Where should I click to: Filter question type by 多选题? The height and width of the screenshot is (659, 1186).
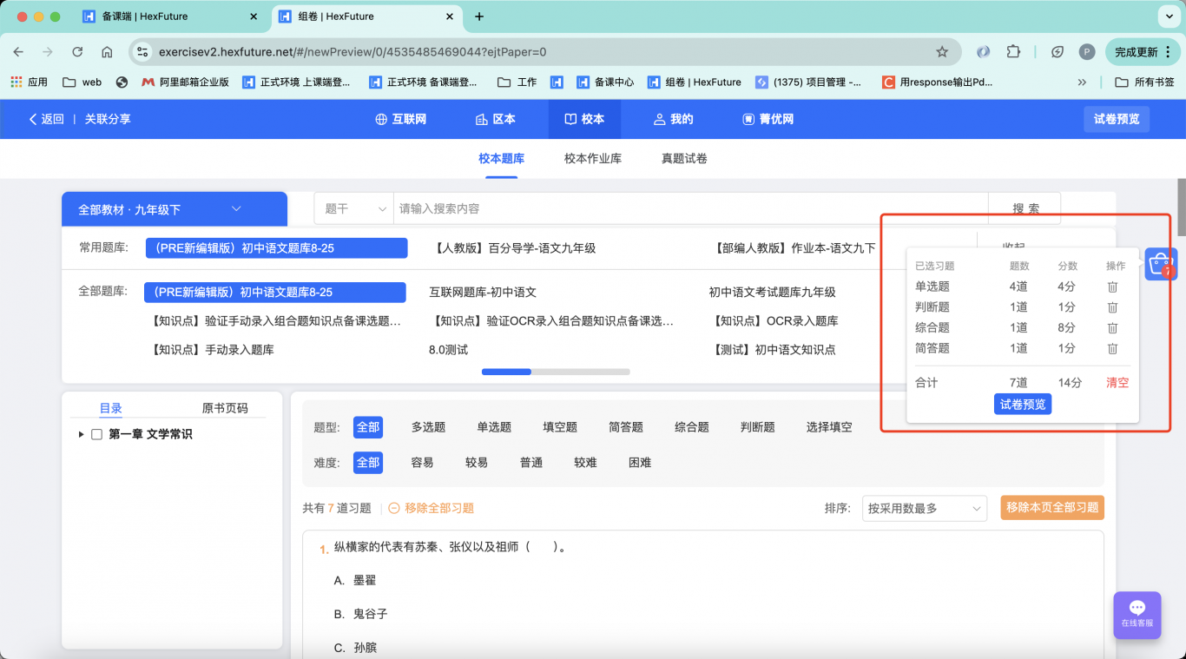(x=428, y=427)
